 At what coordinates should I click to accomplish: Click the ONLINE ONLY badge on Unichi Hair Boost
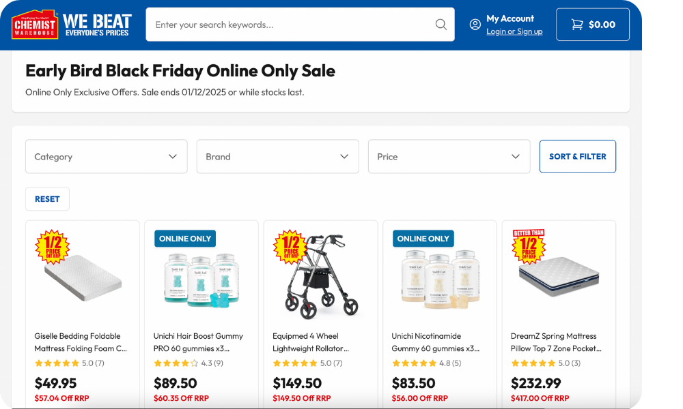point(184,239)
